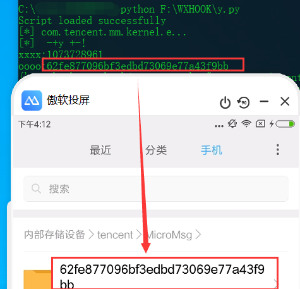Click the Wi-Fi status icon
The image size is (300, 289).
click(x=246, y=124)
